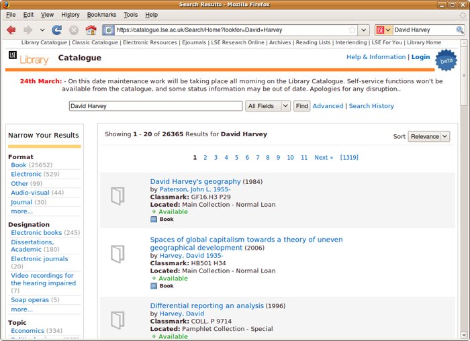Click the blue beta badge
This screenshot has height=341, width=470.
[446, 60]
